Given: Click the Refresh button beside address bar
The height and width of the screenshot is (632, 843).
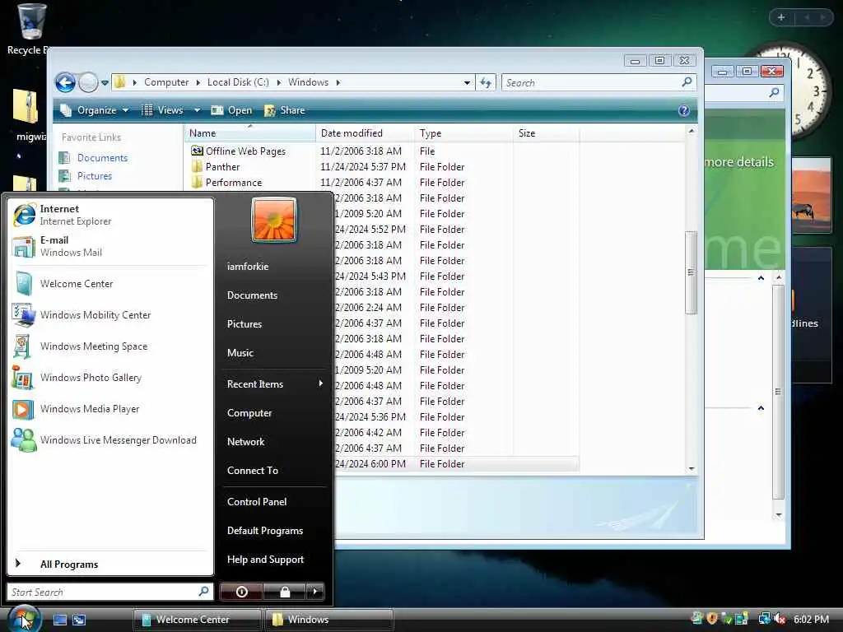Looking at the screenshot, I should [x=486, y=83].
